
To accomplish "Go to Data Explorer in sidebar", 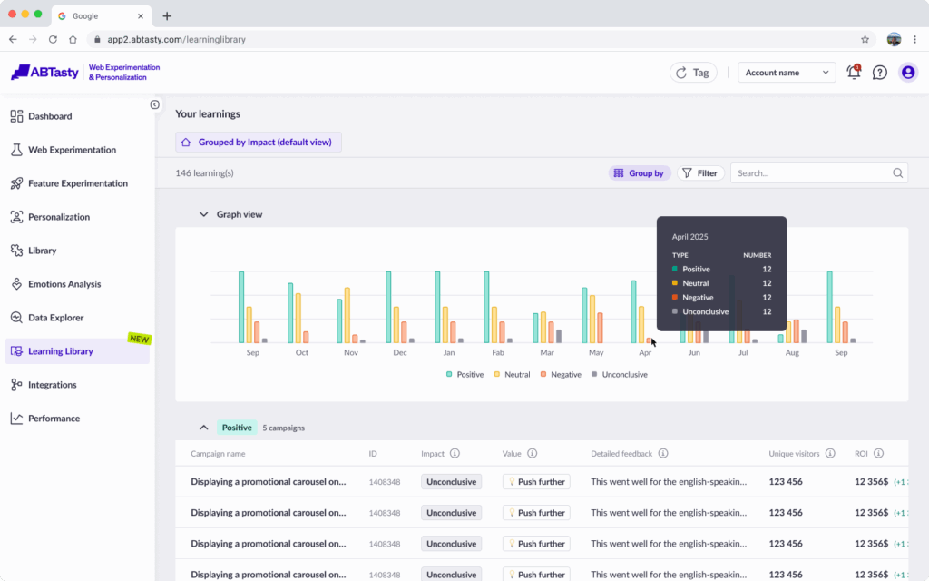I will [55, 318].
